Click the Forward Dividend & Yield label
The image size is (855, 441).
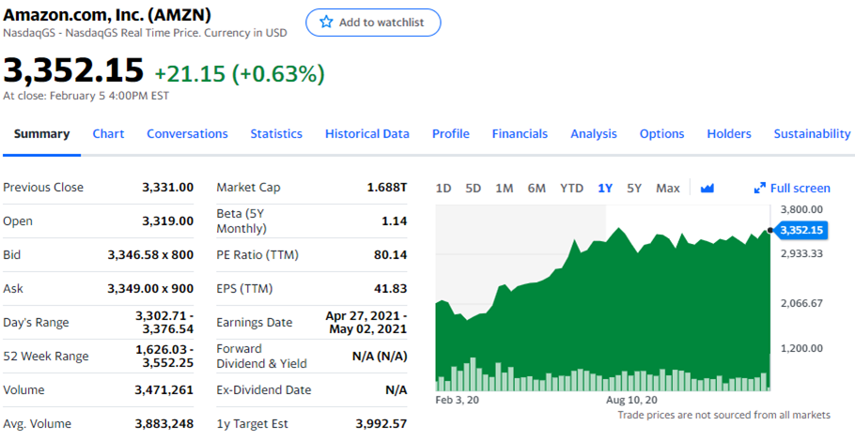[262, 356]
